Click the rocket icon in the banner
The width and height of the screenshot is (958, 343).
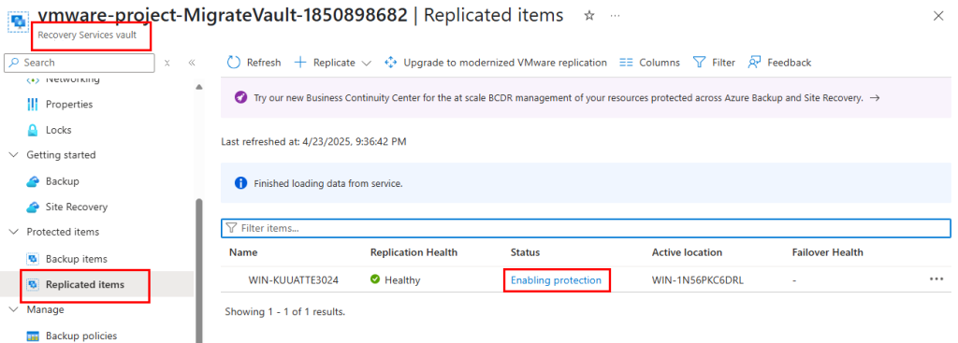[x=240, y=97]
